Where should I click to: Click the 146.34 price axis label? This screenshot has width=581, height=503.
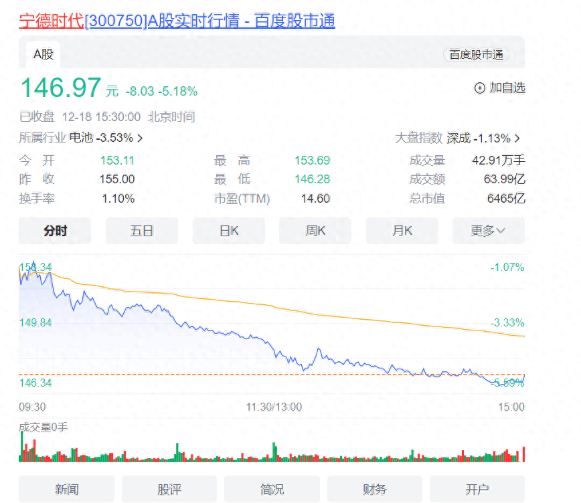[35, 383]
